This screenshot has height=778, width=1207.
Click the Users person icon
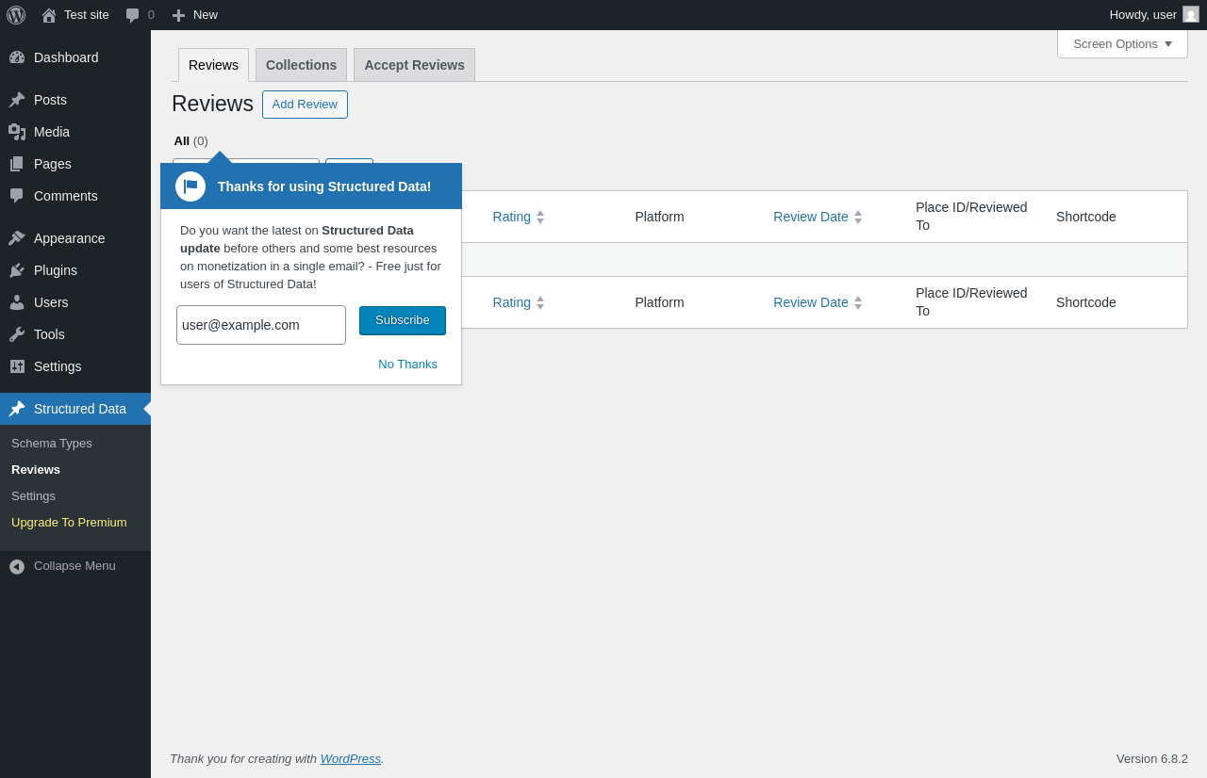point(17,302)
